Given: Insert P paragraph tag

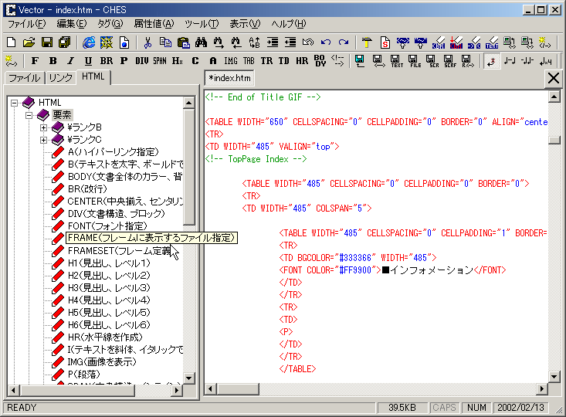Looking at the screenshot, I should click(124, 61).
